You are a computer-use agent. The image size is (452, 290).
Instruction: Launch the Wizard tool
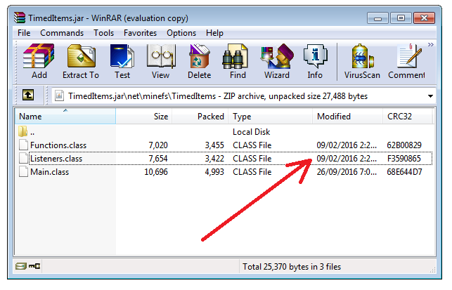pos(277,61)
